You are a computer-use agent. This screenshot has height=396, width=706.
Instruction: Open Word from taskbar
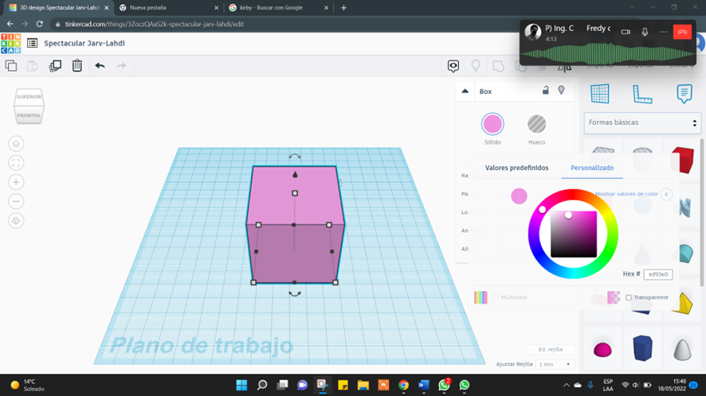tap(424, 385)
